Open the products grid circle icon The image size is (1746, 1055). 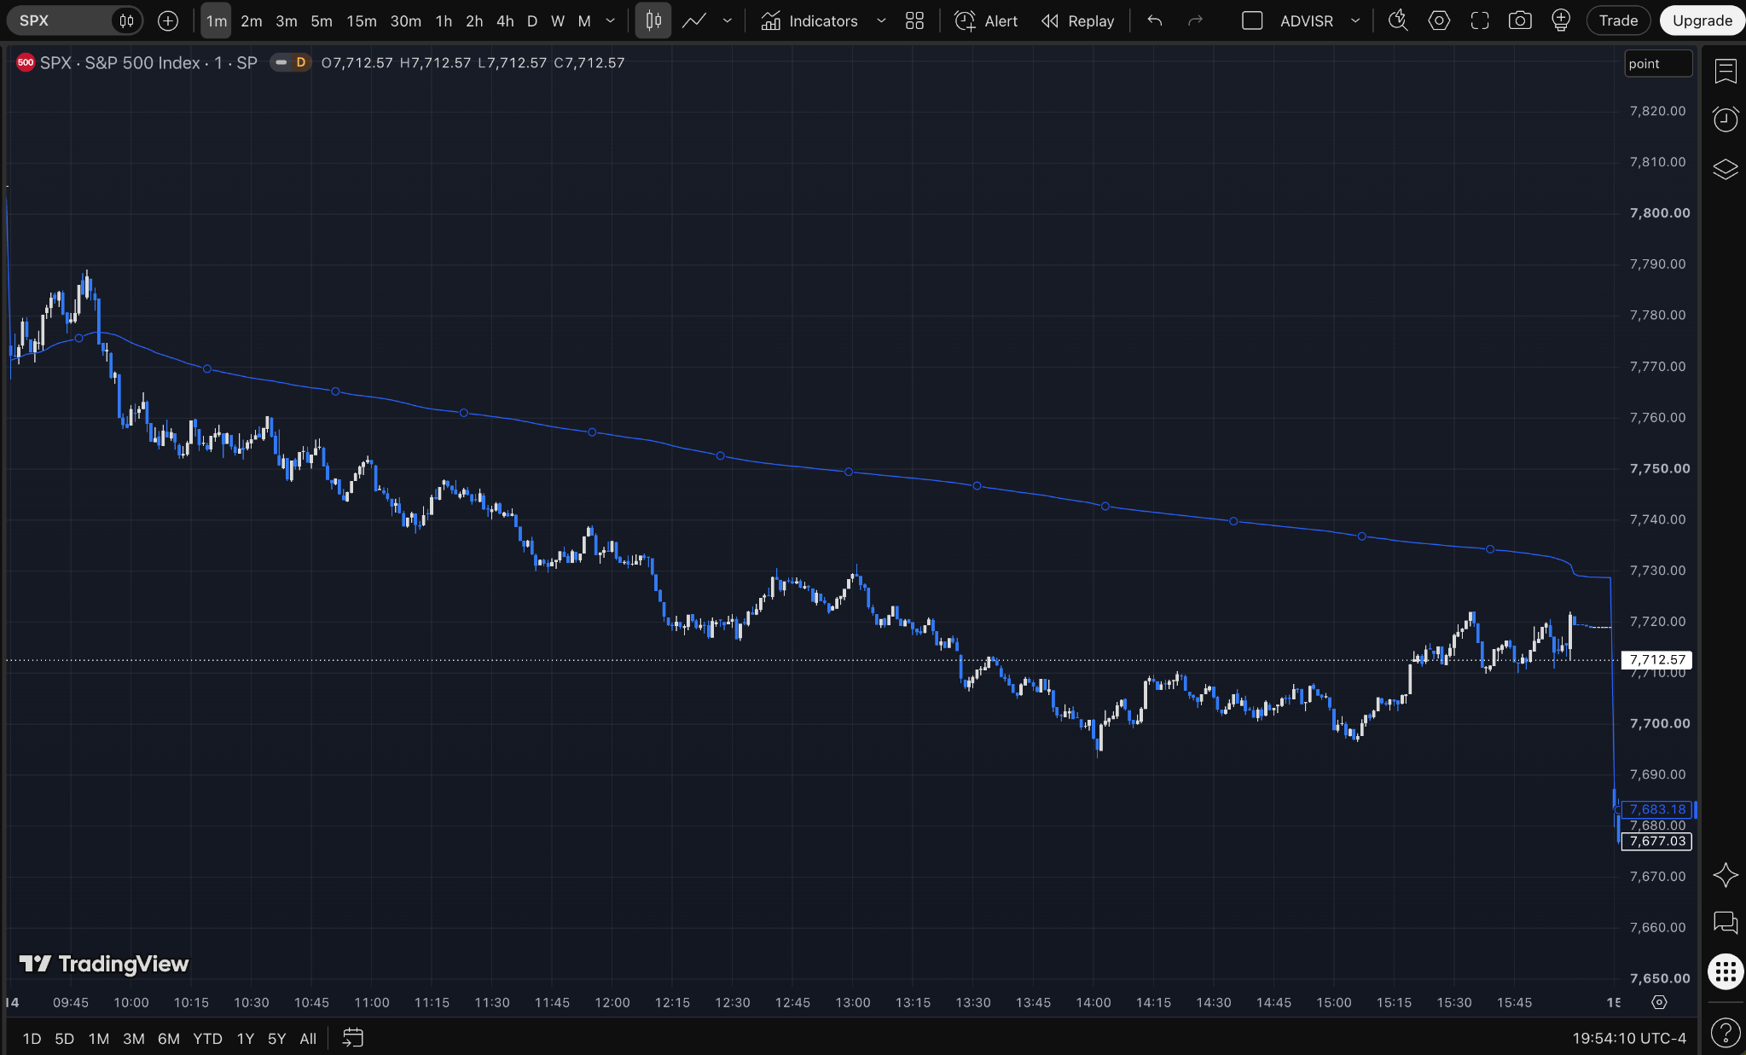pyautogui.click(x=1726, y=971)
